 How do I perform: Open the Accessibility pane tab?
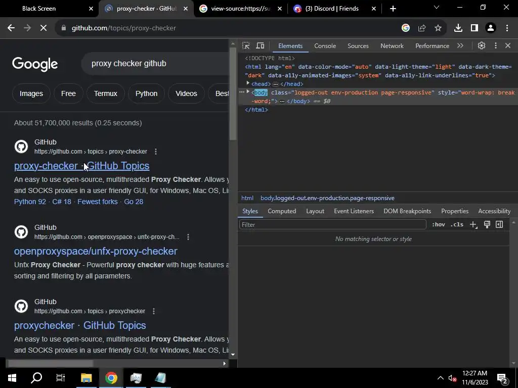point(494,211)
